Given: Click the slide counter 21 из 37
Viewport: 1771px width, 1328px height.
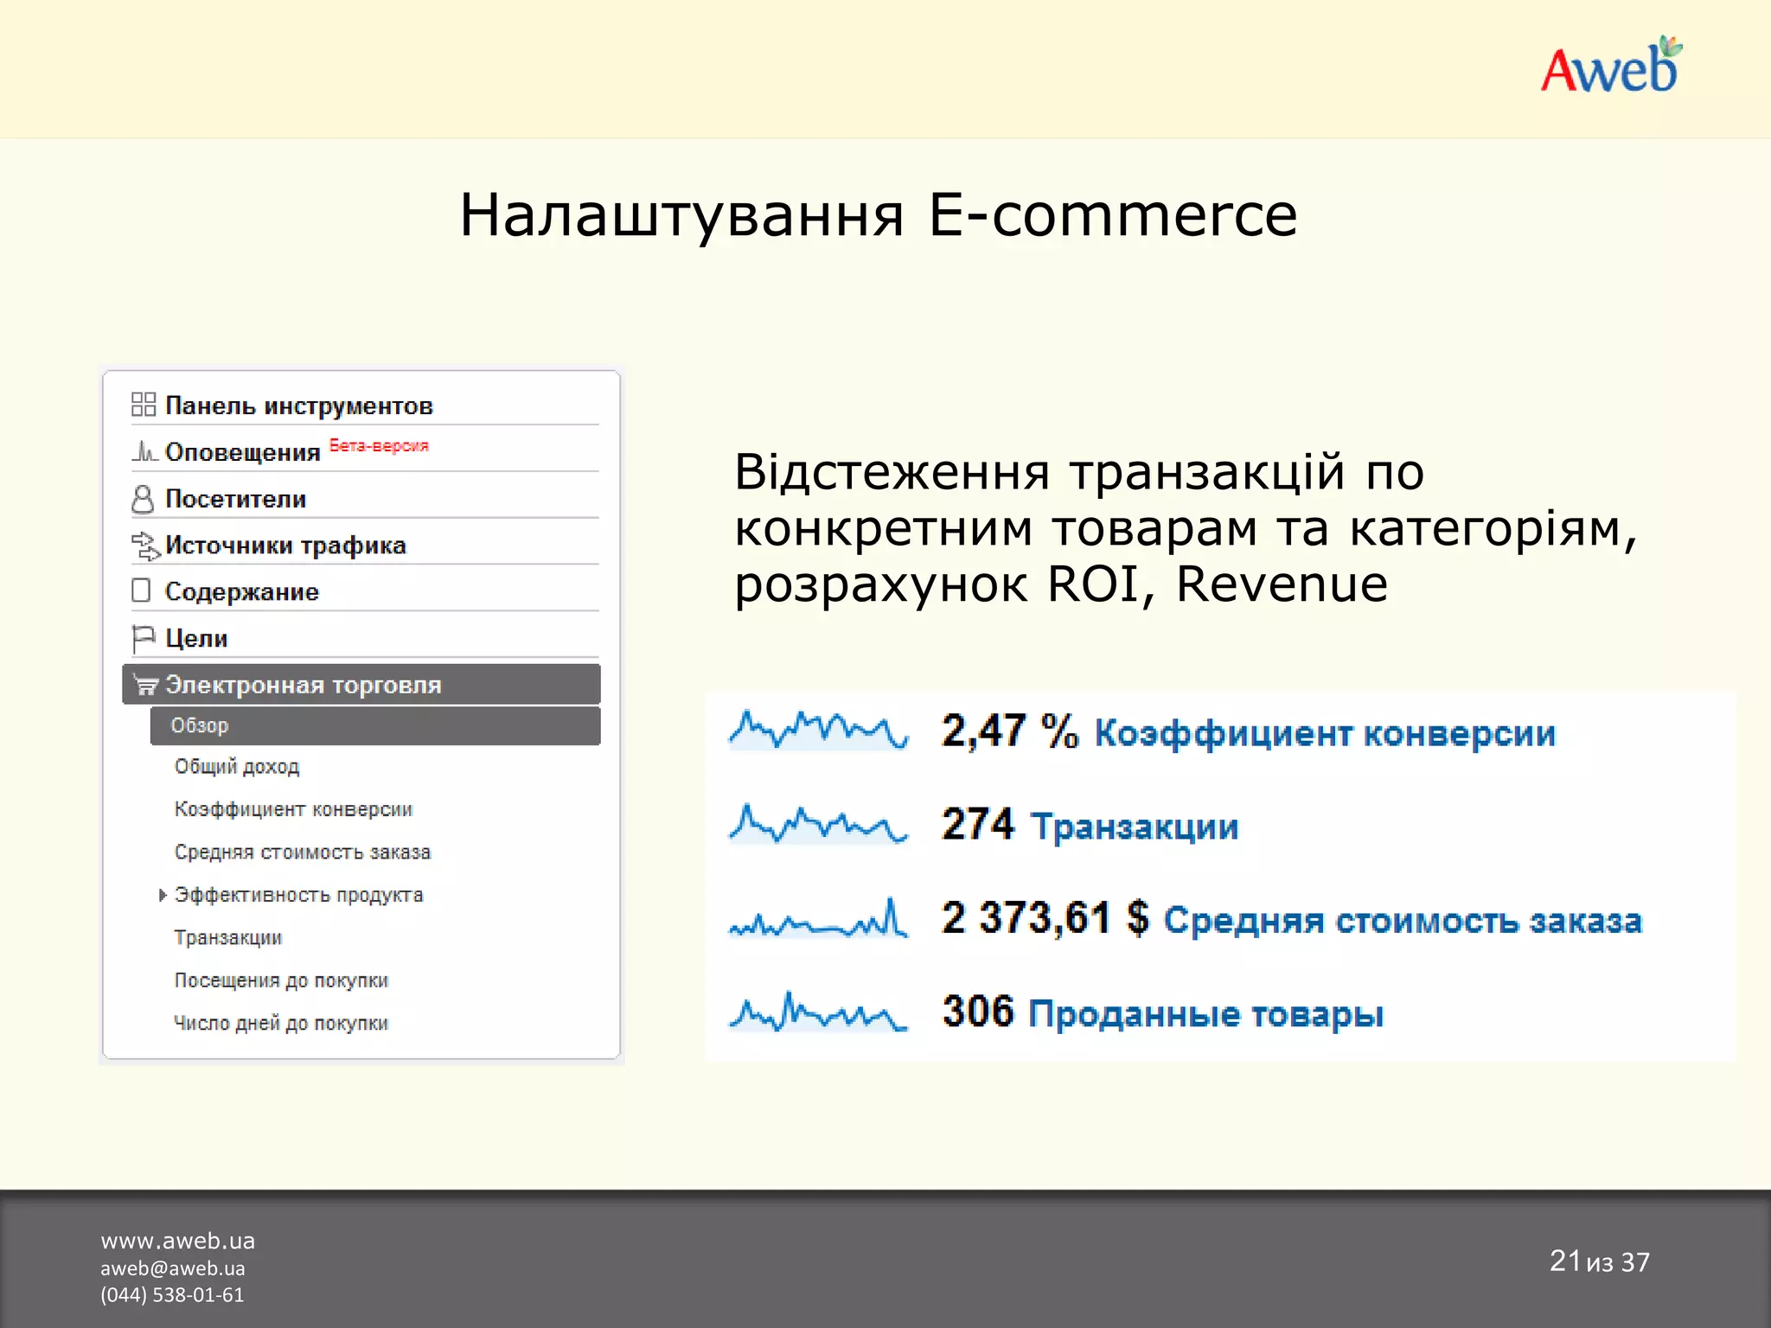Looking at the screenshot, I should 1599,1261.
